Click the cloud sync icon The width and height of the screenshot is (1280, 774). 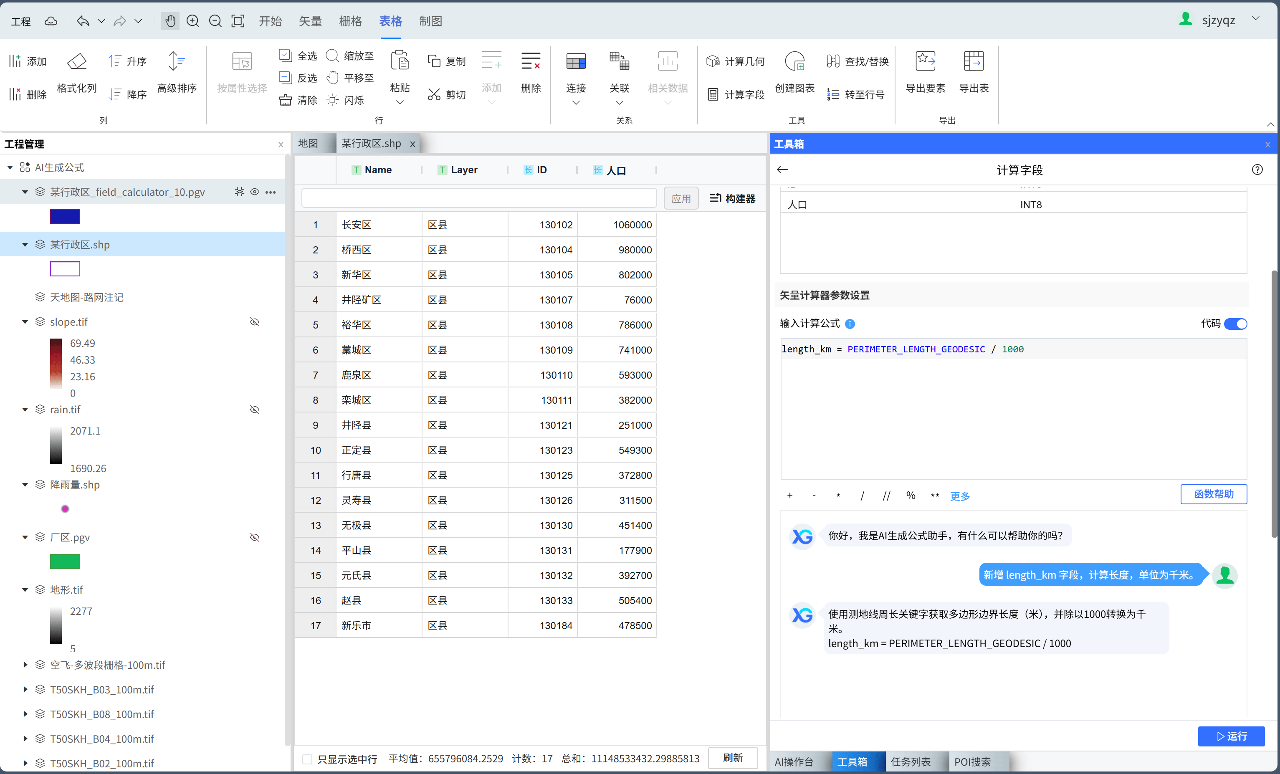pos(51,21)
